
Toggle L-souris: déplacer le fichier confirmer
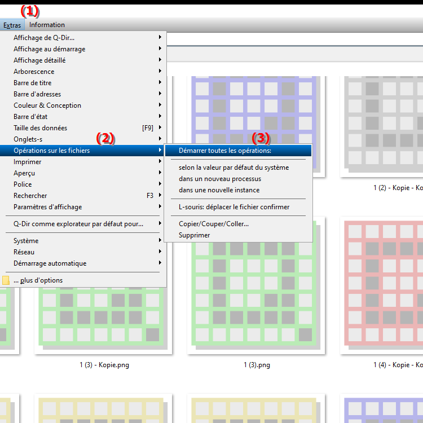click(x=234, y=207)
